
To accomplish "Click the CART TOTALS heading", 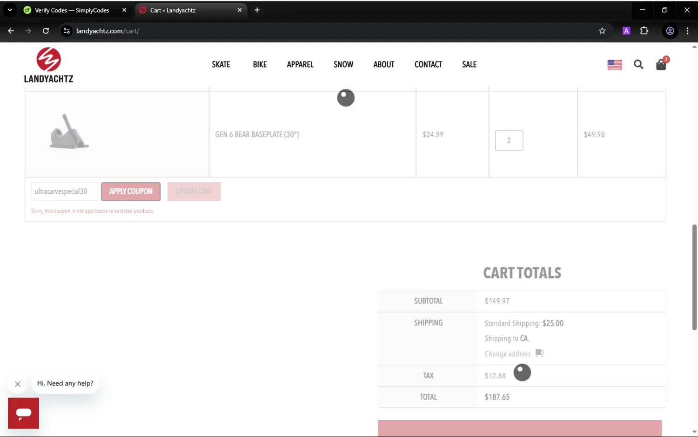I will click(x=522, y=273).
